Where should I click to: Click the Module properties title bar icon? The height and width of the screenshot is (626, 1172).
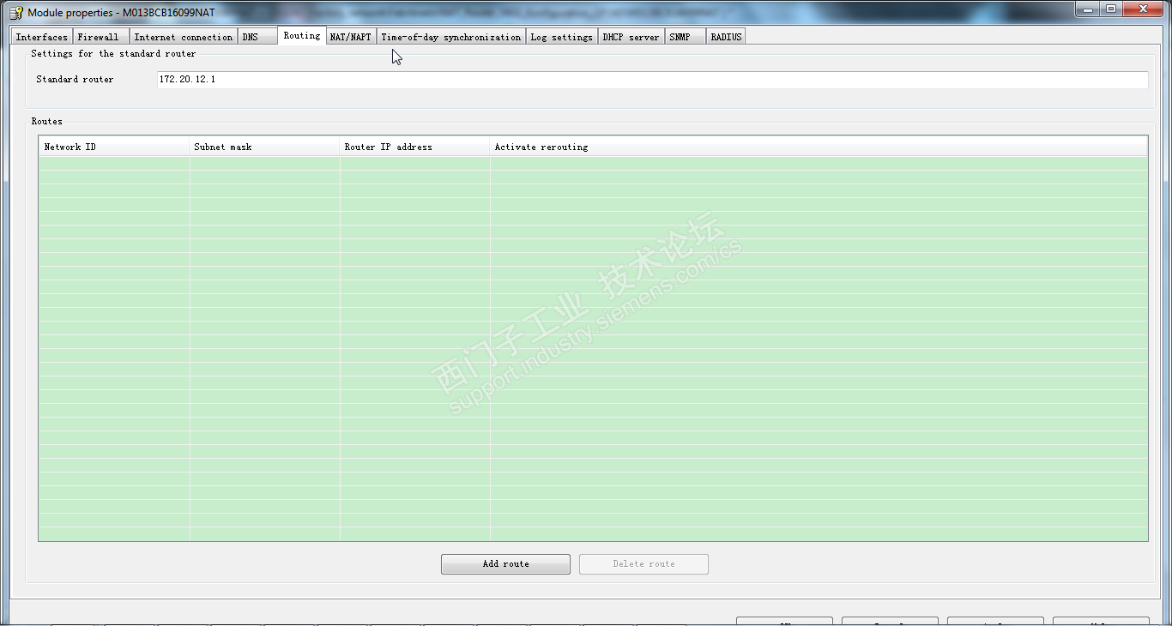click(15, 12)
